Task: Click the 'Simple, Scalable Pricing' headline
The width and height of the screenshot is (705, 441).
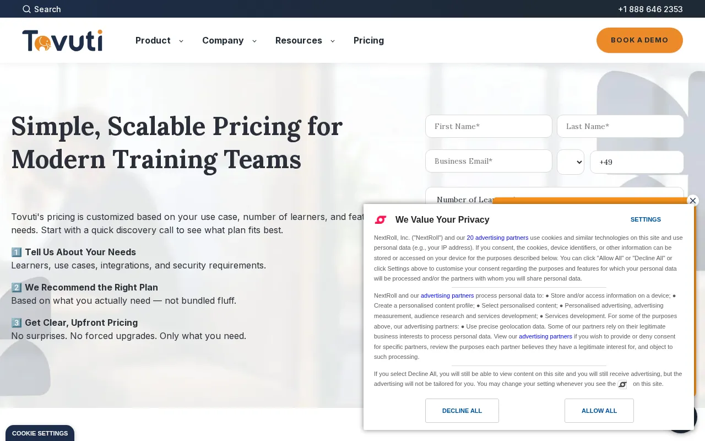Action: (x=177, y=143)
